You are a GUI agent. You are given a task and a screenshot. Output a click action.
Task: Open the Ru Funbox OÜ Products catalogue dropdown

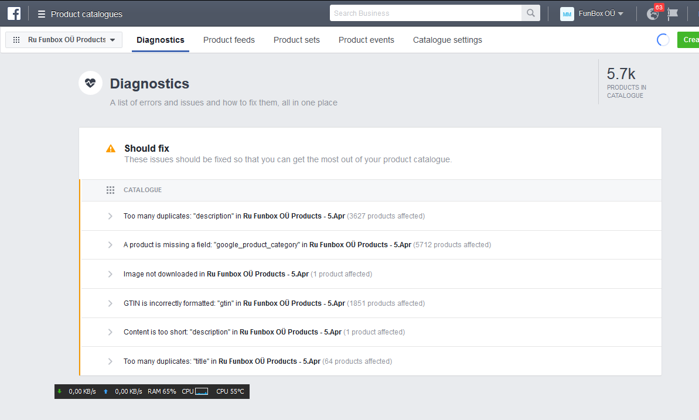64,40
